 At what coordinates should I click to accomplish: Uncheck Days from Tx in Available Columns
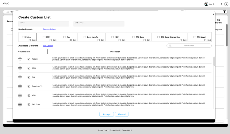(29, 86)
